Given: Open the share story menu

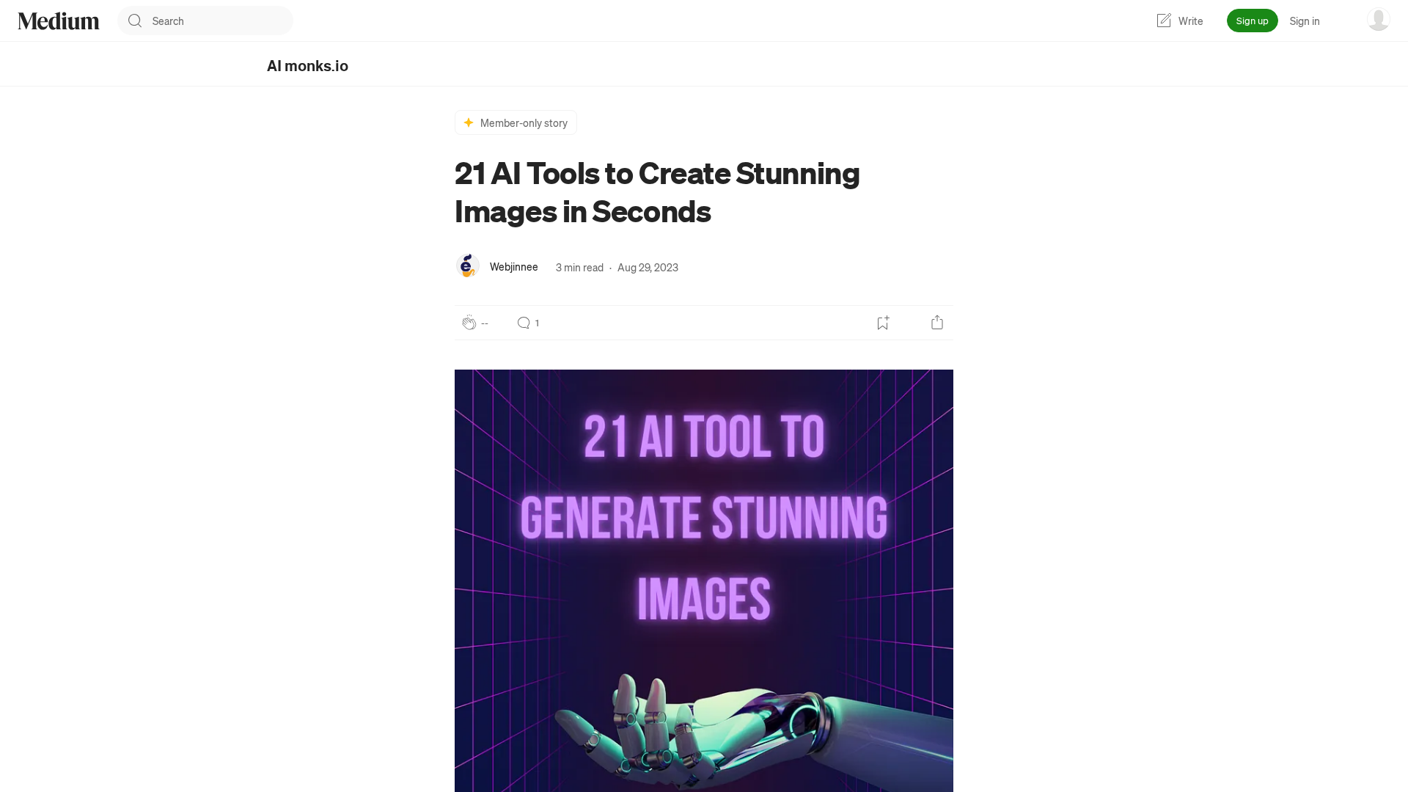Looking at the screenshot, I should coord(937,323).
